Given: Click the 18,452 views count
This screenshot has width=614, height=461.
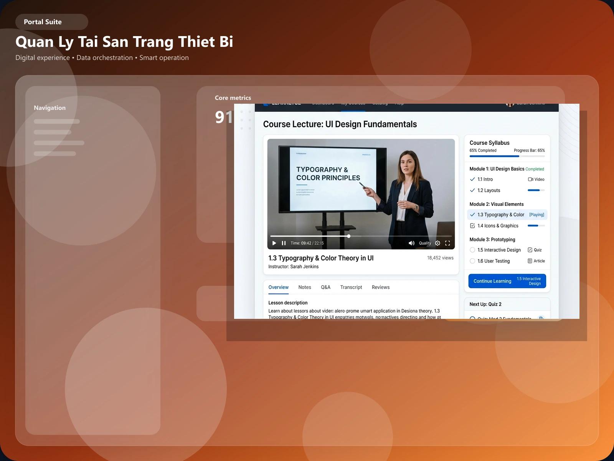Looking at the screenshot, I should tap(440, 258).
